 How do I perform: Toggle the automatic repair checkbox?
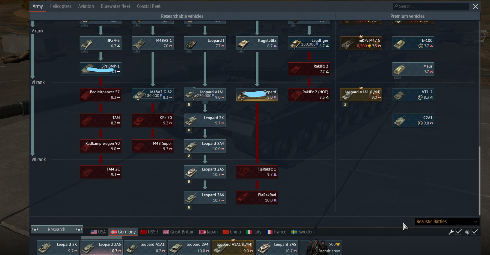(458, 232)
